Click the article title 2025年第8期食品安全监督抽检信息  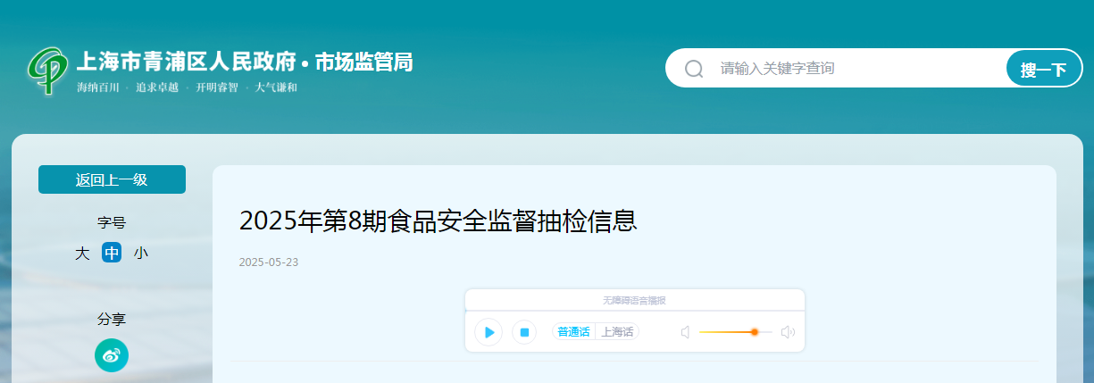[x=438, y=221]
